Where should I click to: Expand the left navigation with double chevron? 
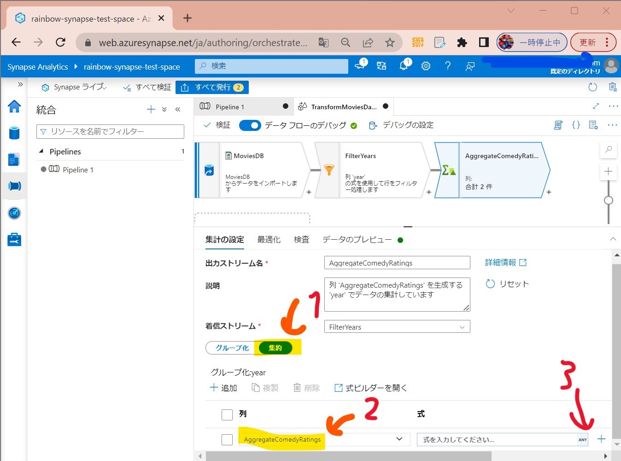[20, 84]
